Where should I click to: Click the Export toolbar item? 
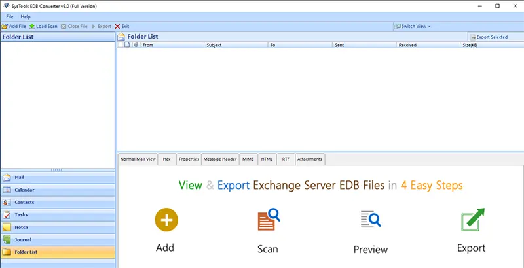pyautogui.click(x=102, y=26)
